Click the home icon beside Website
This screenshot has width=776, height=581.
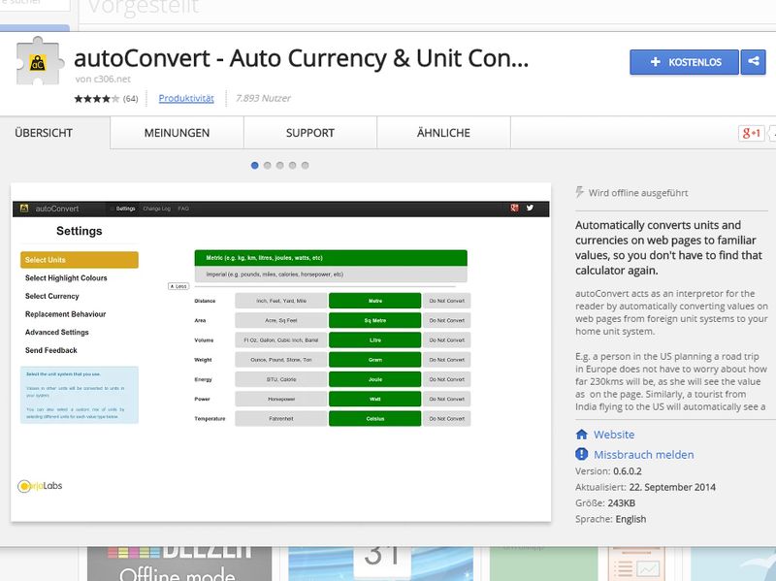coord(581,435)
